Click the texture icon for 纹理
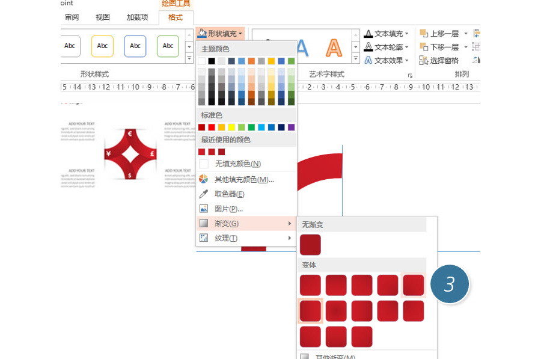This screenshot has height=359, width=541. pos(203,238)
